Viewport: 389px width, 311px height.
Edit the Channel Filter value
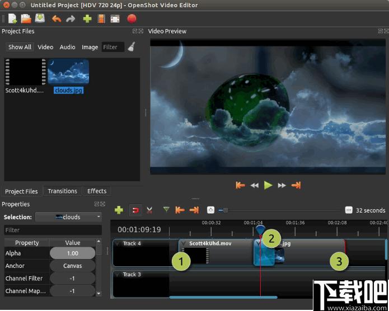(72, 278)
